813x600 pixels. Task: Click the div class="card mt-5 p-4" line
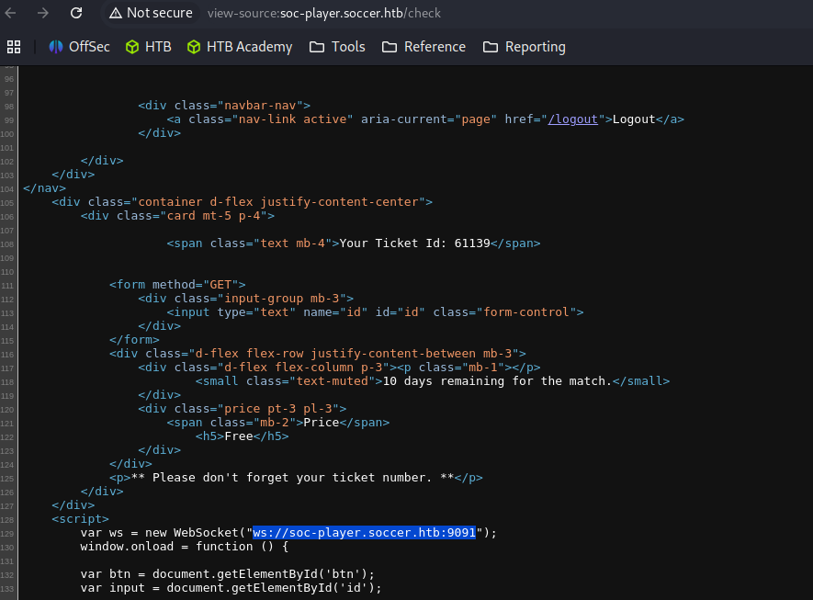[177, 216]
